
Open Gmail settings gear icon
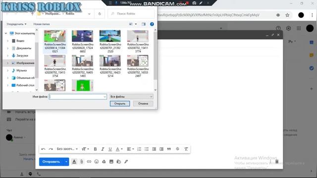pyautogui.click(x=288, y=28)
